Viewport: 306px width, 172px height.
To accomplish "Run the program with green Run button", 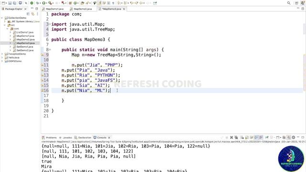I will pos(44,3).
